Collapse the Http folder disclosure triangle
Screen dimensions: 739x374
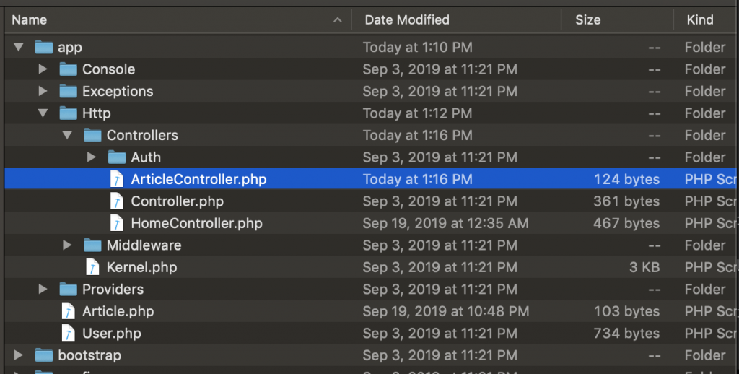(43, 113)
